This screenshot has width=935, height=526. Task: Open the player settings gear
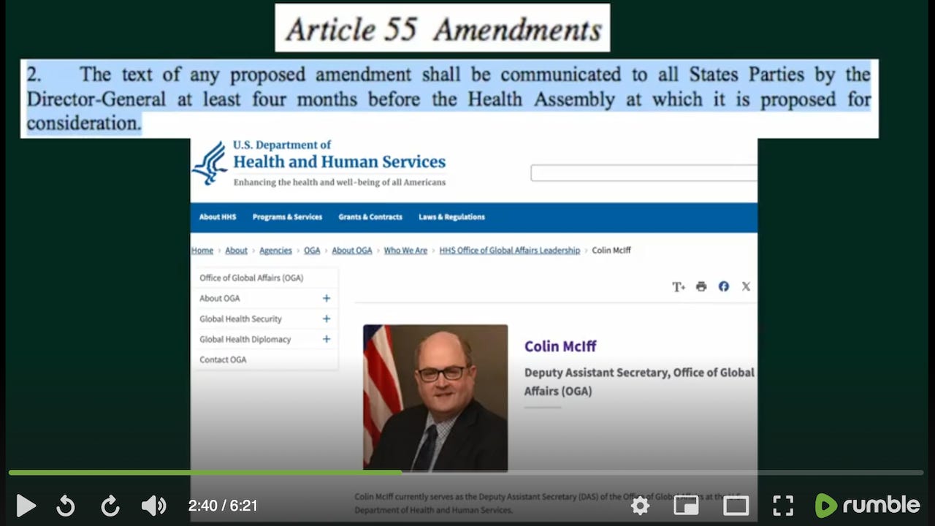[640, 505]
